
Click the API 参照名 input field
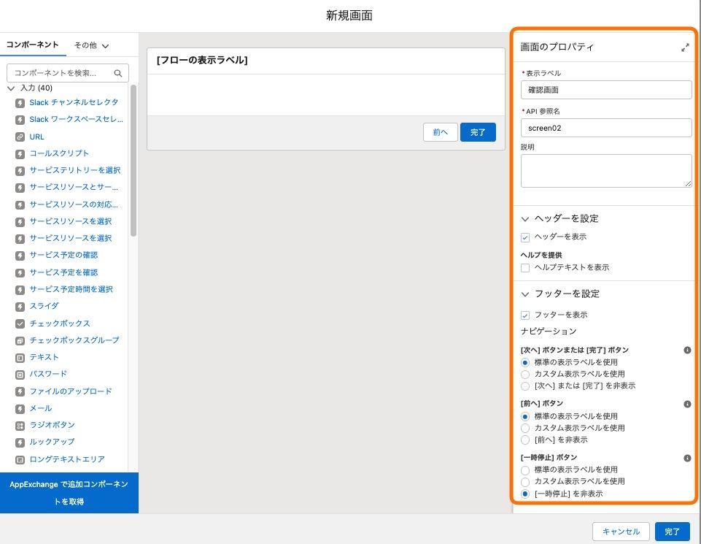[x=606, y=128]
